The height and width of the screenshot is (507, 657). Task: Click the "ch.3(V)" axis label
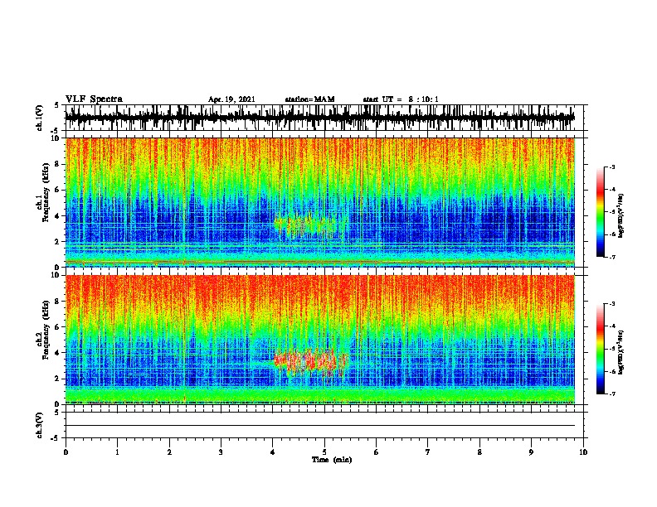(40, 426)
